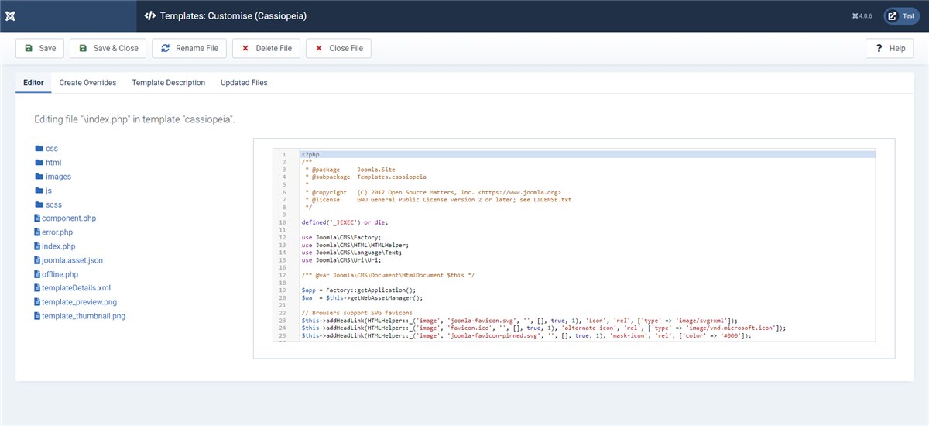The image size is (929, 426).
Task: Click the Rename File button
Action: click(x=190, y=48)
